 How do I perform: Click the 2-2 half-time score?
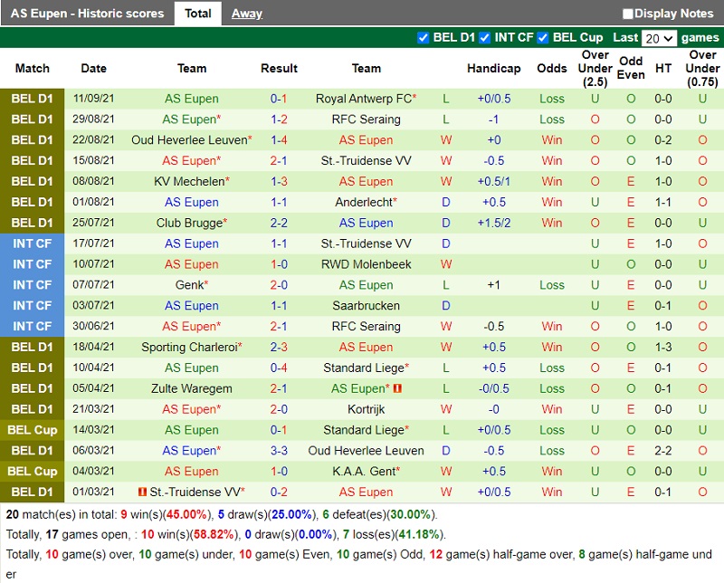[663, 451]
